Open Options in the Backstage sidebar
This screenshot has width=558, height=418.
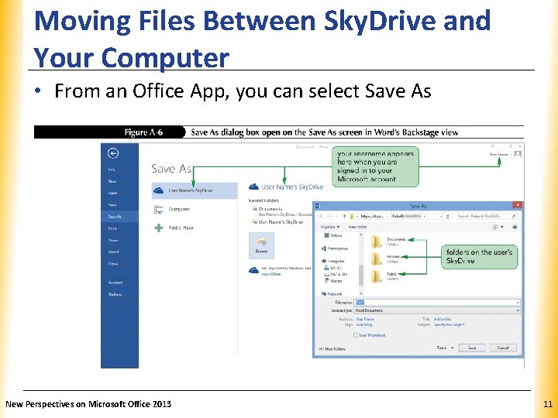115,294
